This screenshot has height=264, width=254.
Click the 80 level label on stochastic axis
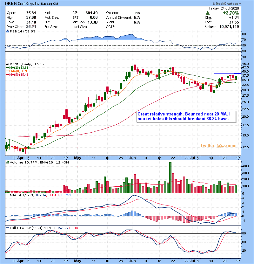(244, 233)
